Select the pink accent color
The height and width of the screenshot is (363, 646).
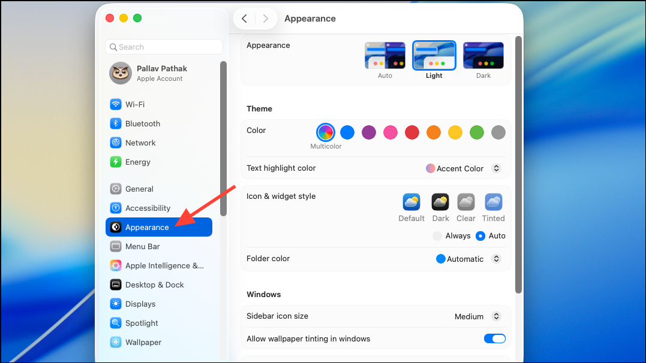(x=390, y=132)
